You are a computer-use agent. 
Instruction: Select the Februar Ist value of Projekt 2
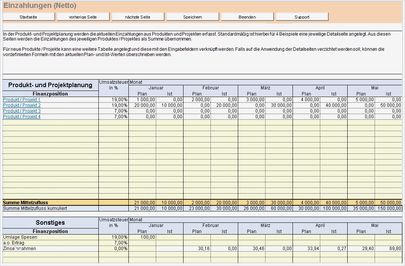pyautogui.click(x=225, y=105)
